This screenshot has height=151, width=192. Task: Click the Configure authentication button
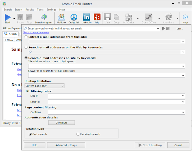62,123
